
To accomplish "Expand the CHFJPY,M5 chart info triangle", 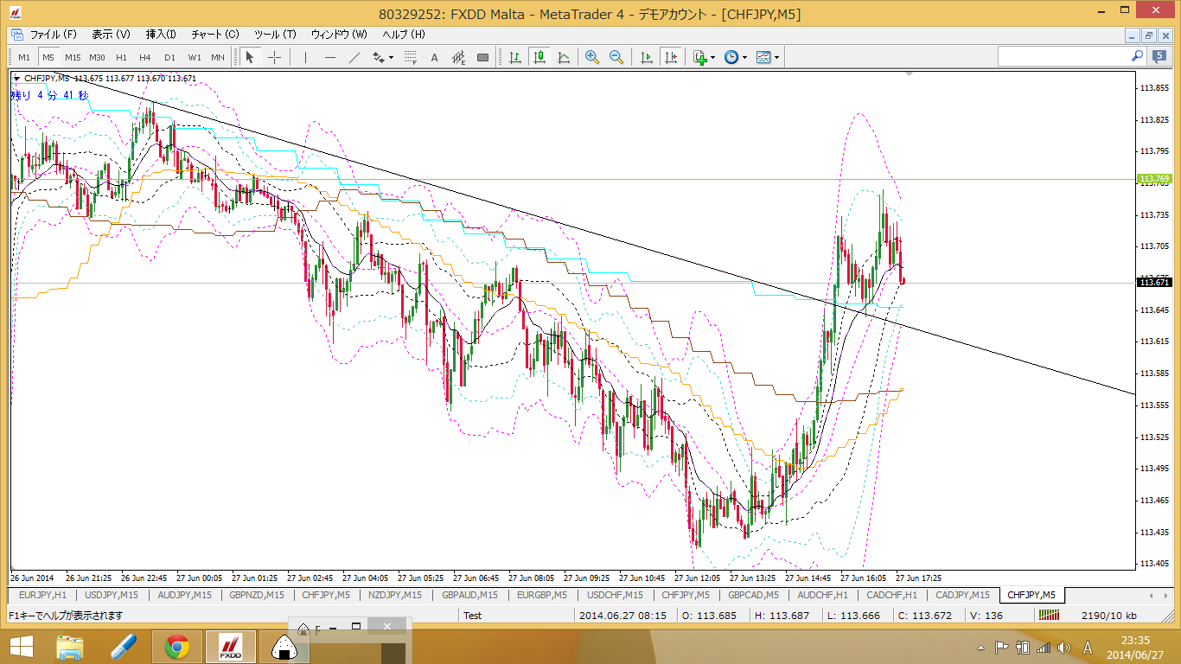I will [x=16, y=78].
